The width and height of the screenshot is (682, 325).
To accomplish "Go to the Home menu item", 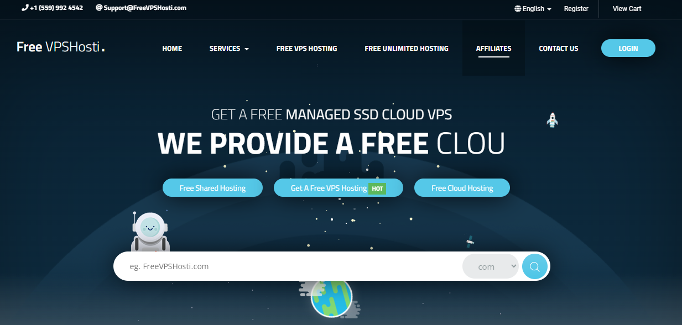I will coord(172,49).
